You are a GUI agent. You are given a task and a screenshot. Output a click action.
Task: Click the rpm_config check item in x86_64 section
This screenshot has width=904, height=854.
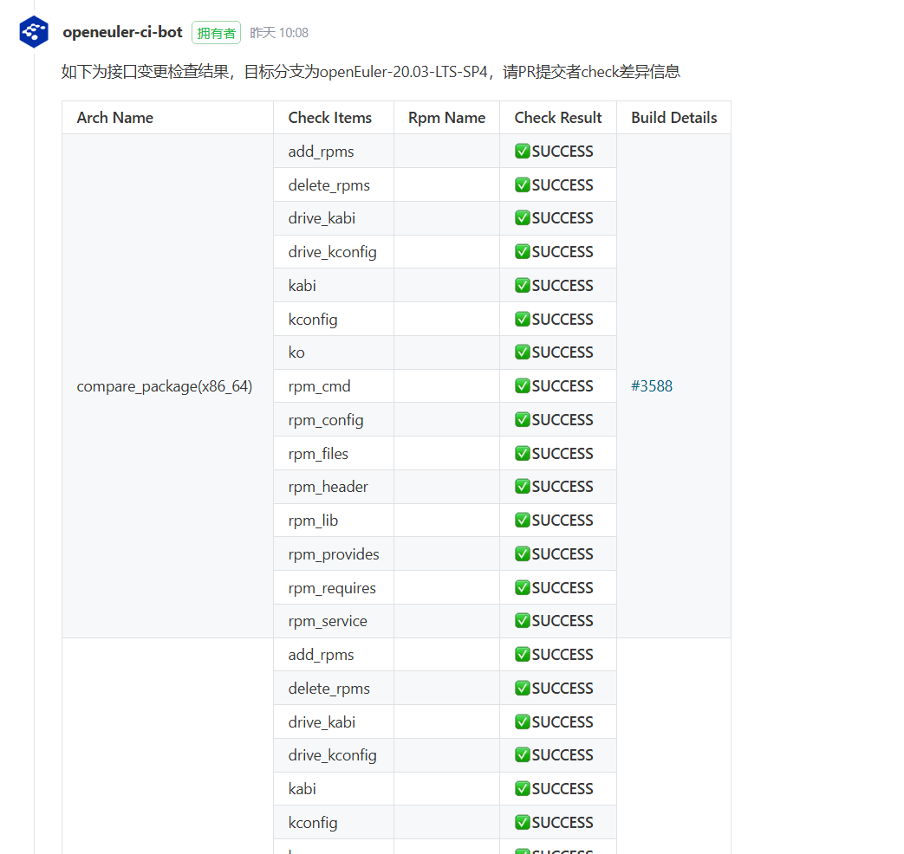tap(326, 420)
